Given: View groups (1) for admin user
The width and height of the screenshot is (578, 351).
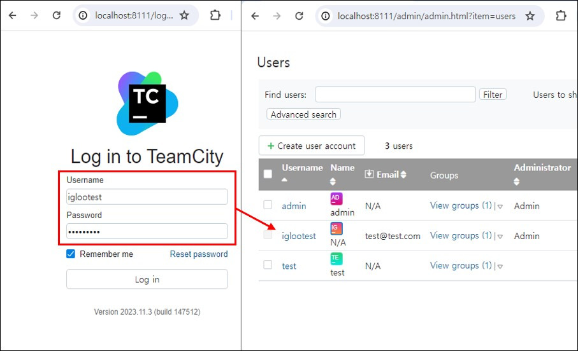Looking at the screenshot, I should (x=461, y=205).
